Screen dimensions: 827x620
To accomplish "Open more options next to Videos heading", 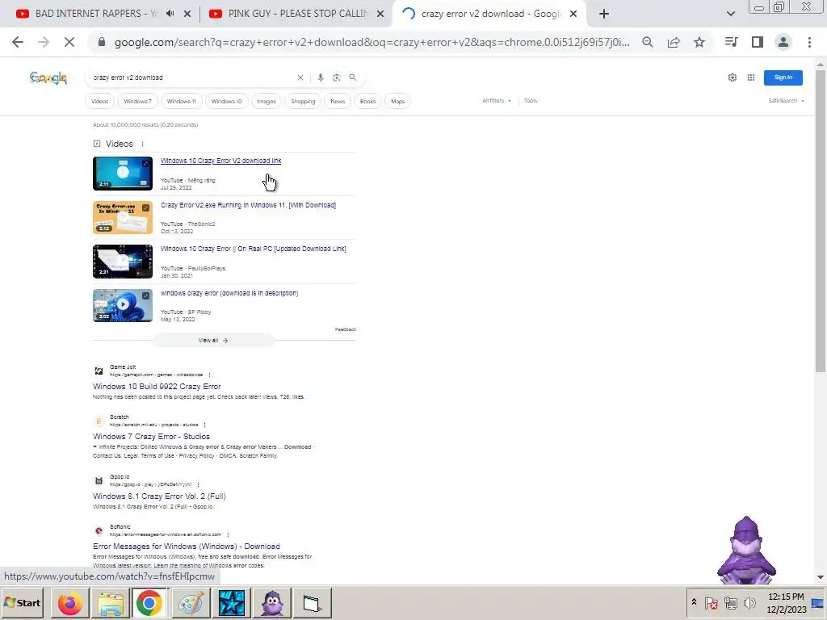I will 142,144.
